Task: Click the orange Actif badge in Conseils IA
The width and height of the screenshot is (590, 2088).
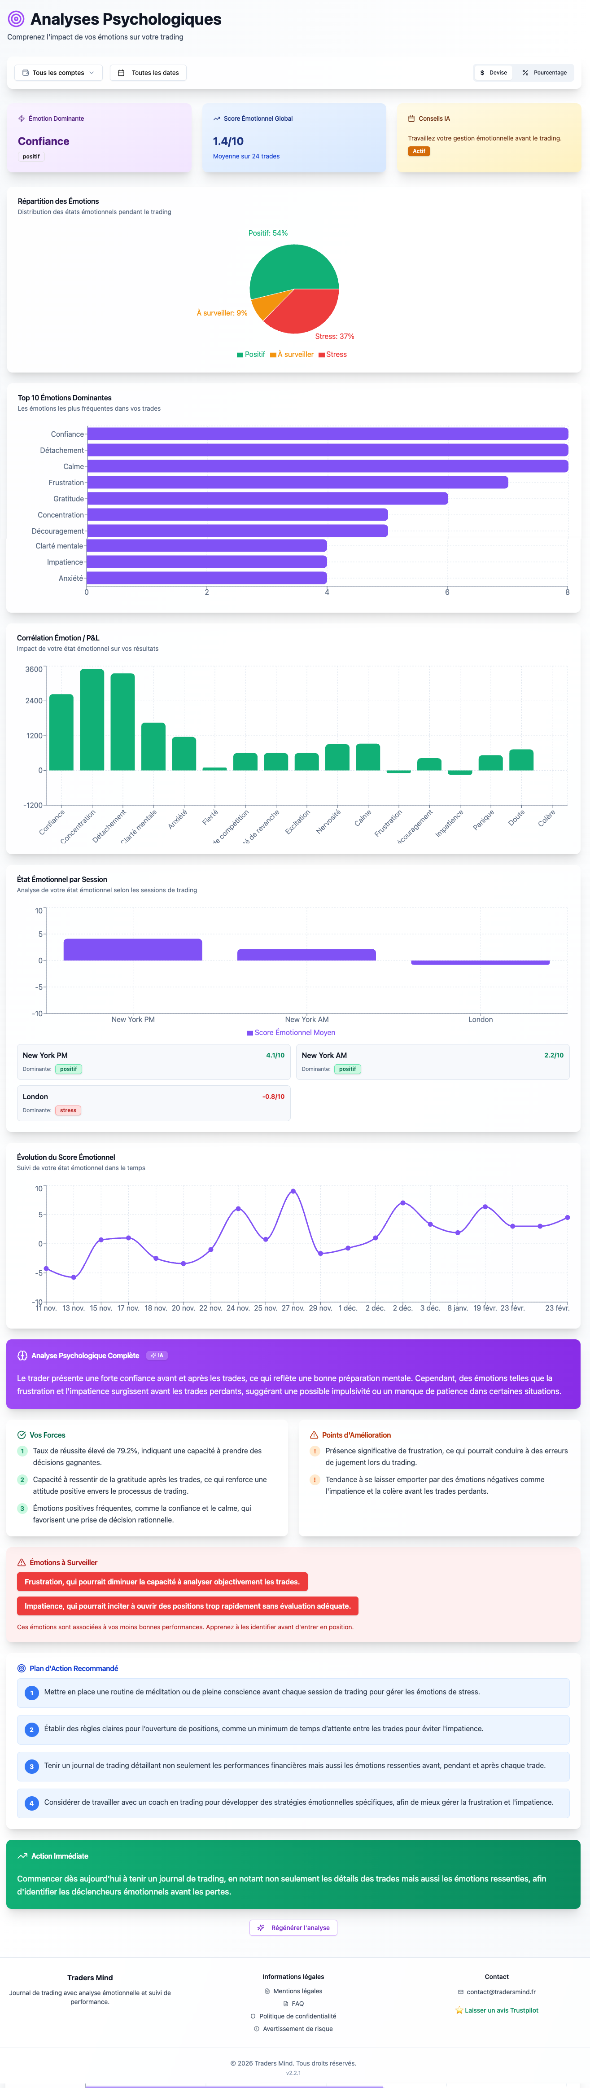Action: pyautogui.click(x=419, y=152)
